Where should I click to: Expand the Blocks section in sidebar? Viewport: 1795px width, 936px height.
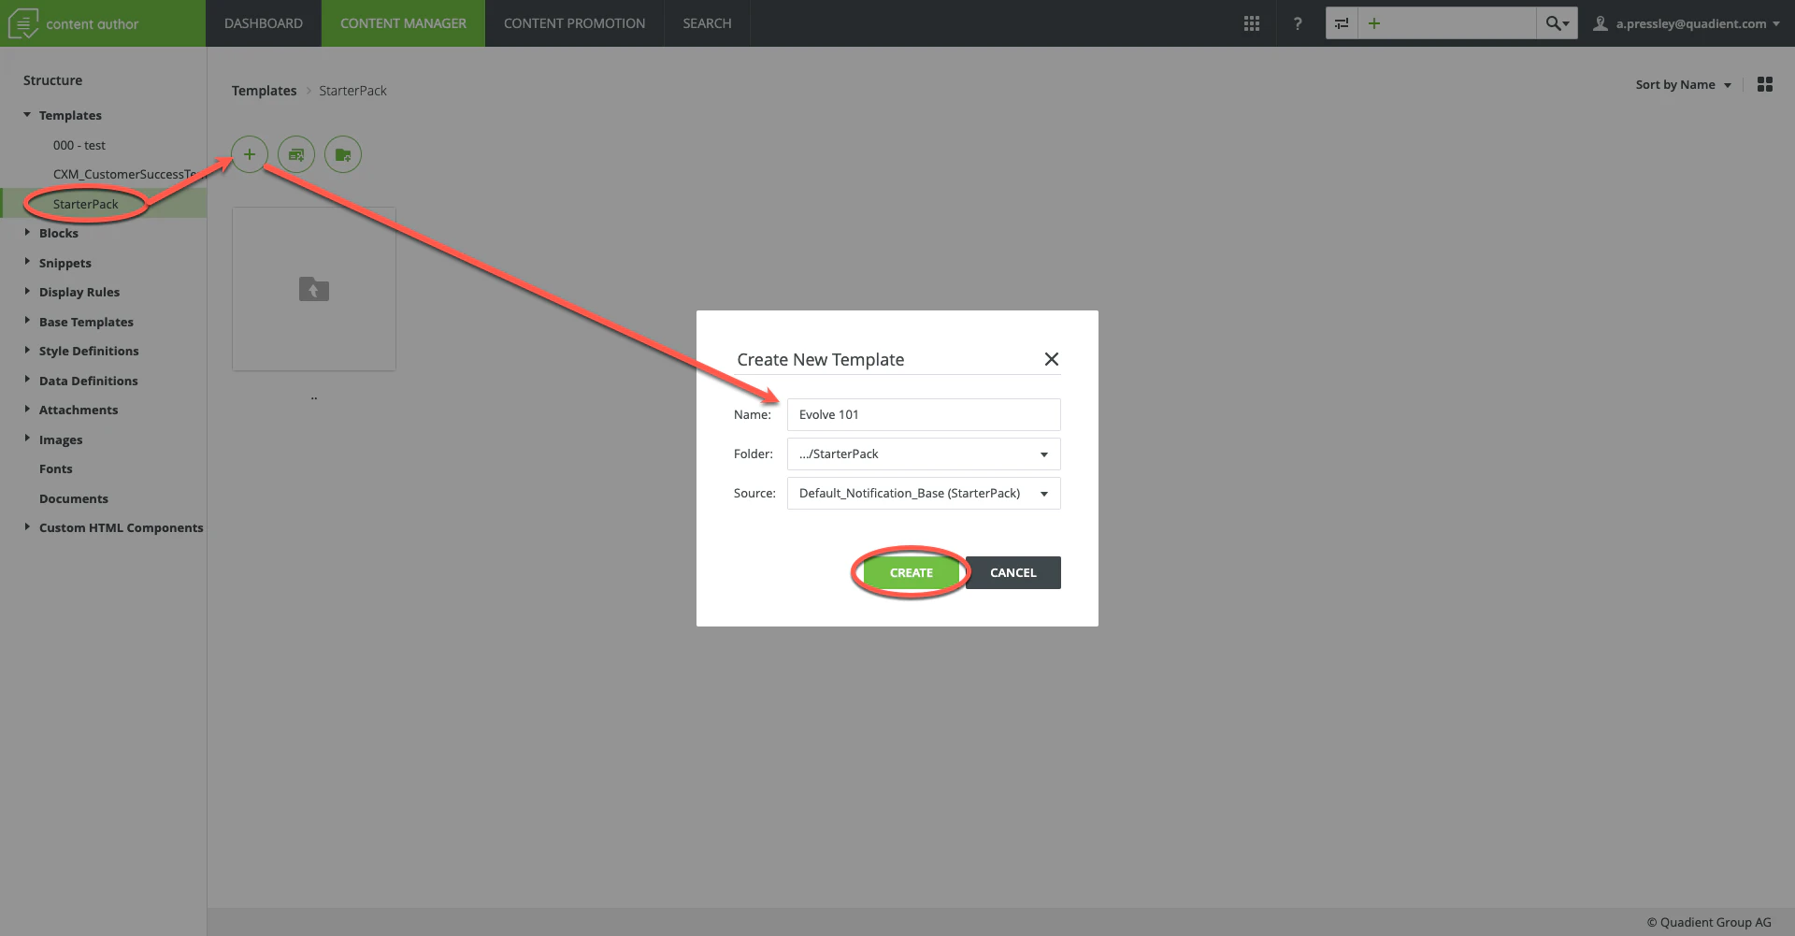pyautogui.click(x=27, y=233)
